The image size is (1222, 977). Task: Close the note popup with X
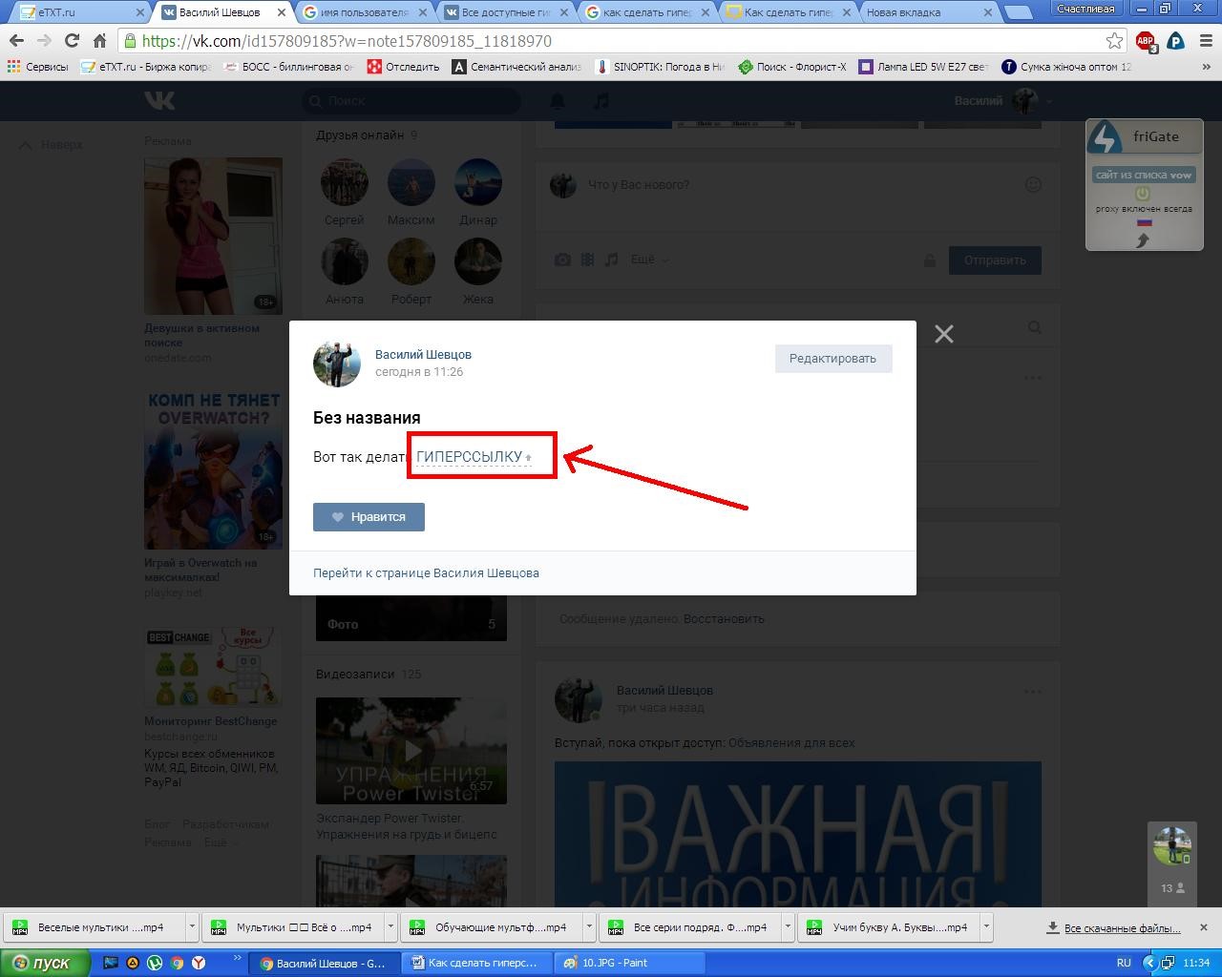[943, 334]
